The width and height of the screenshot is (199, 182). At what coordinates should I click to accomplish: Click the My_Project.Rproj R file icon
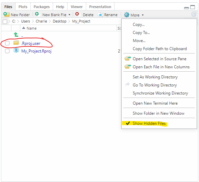pos(16,50)
